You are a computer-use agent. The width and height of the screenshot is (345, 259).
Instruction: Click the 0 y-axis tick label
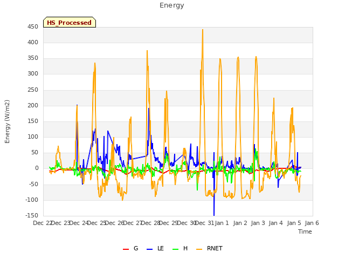pos(37,168)
